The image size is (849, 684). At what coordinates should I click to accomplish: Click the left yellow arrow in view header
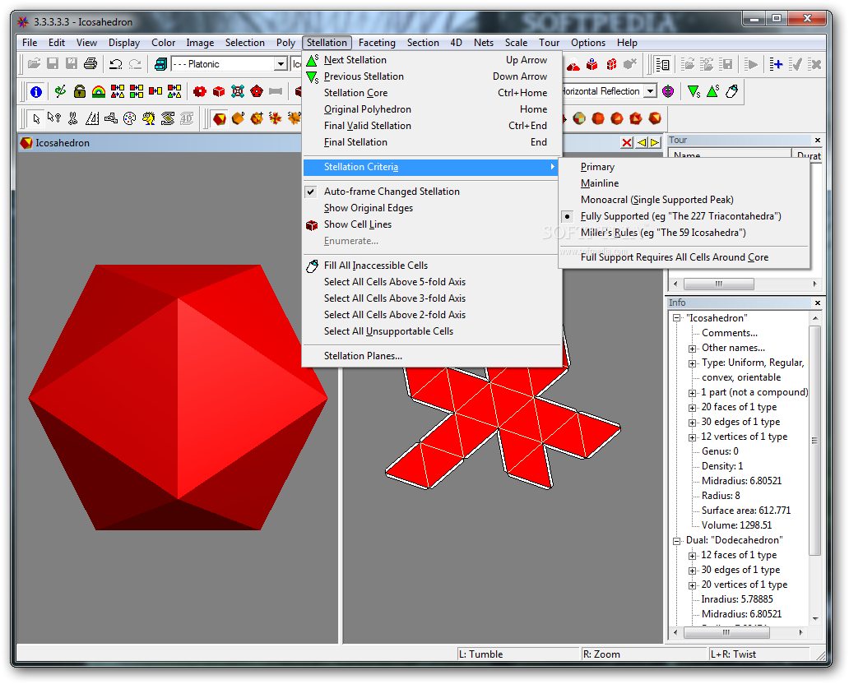coord(642,142)
